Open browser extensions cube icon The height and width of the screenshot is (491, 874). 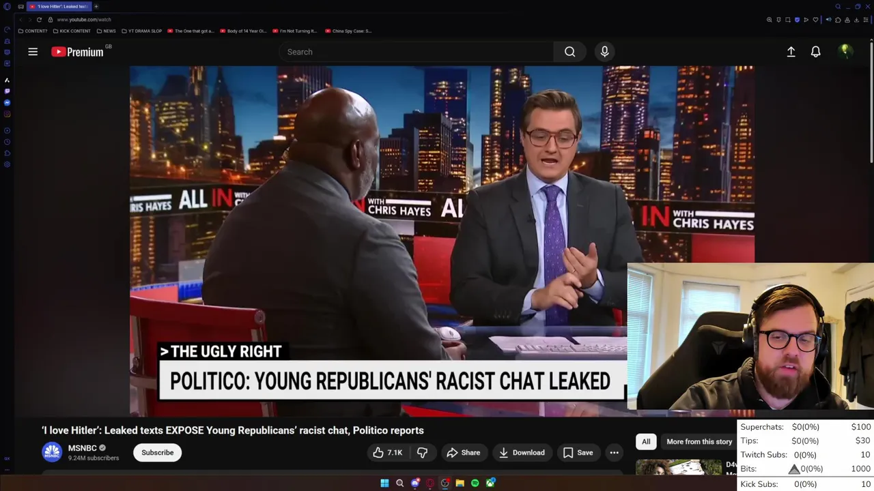pos(838,20)
